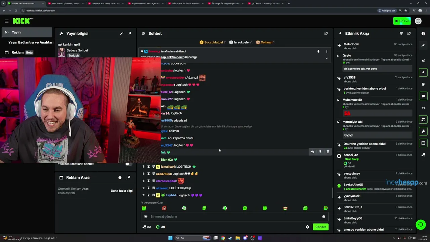Pop out the Etkinlik Akışı panel

coord(409,34)
